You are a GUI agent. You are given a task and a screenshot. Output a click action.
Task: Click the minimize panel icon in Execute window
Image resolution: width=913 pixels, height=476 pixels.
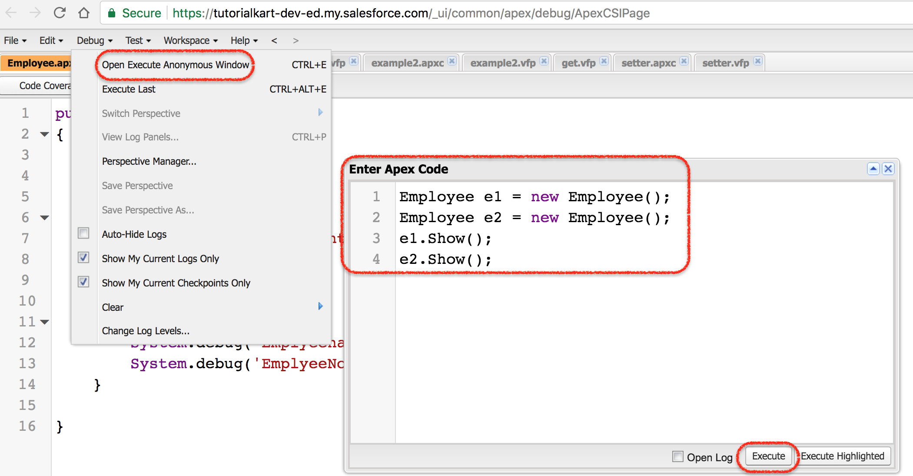pos(873,168)
